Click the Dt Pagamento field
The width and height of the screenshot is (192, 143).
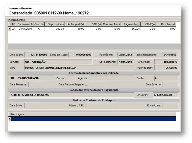pos(126,62)
